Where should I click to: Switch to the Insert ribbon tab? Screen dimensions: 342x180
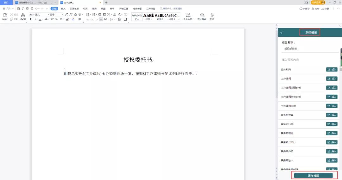point(63,9)
